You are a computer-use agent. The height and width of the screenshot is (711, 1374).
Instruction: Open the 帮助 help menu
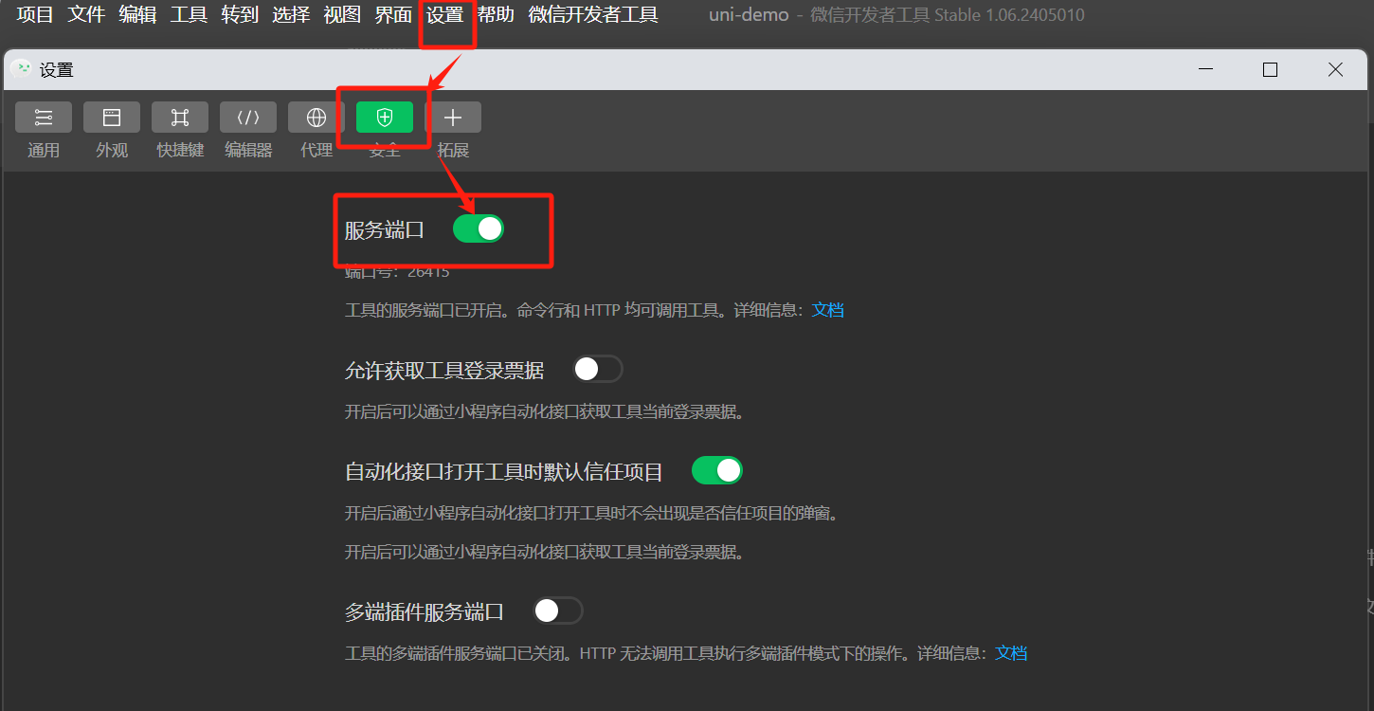click(x=496, y=15)
